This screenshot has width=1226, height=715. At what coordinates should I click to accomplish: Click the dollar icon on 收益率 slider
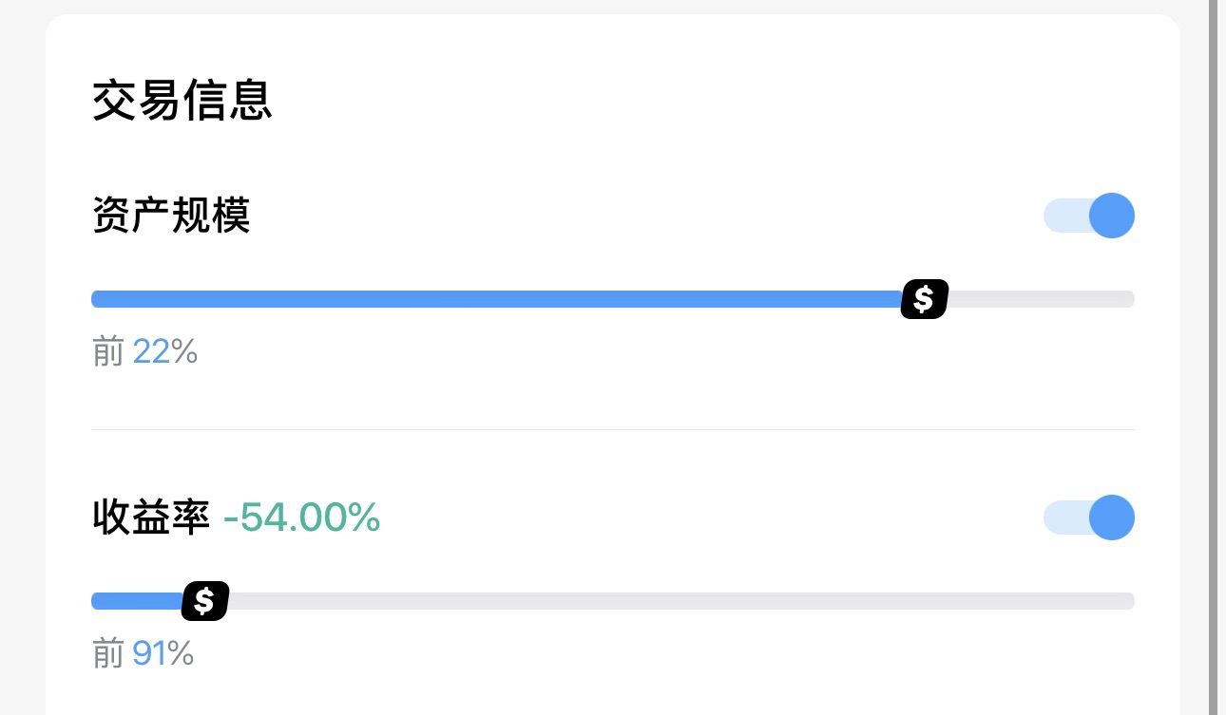click(205, 601)
